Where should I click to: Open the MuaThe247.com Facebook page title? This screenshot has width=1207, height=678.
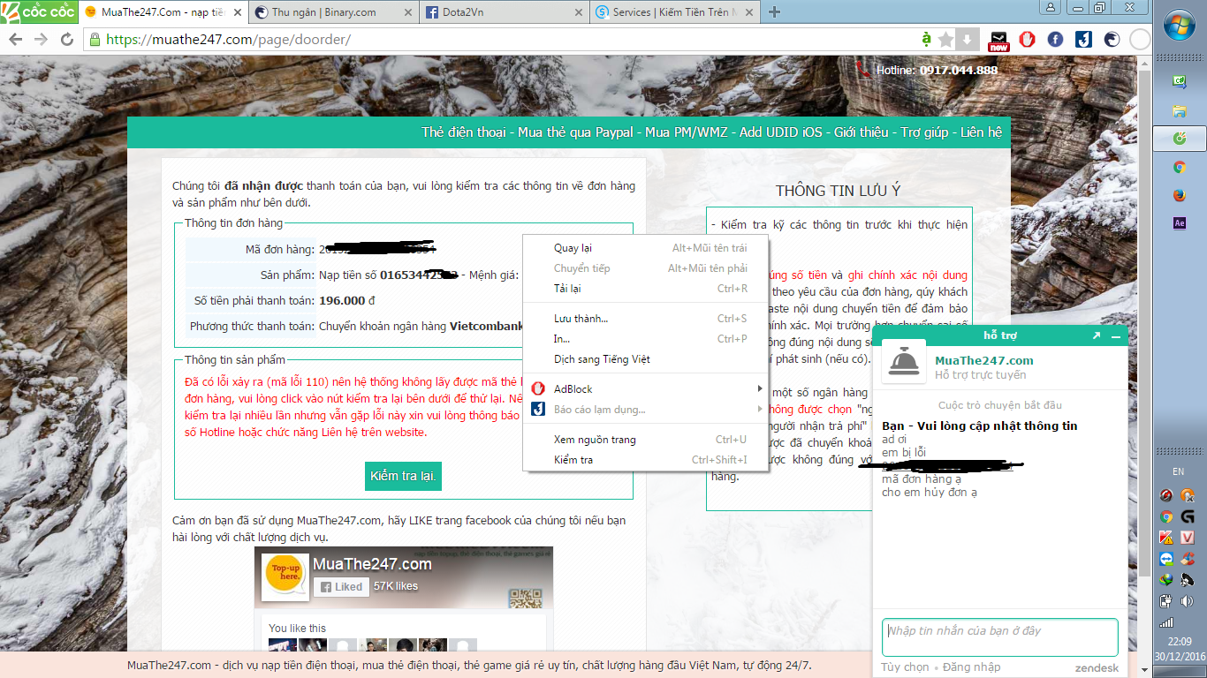(373, 564)
